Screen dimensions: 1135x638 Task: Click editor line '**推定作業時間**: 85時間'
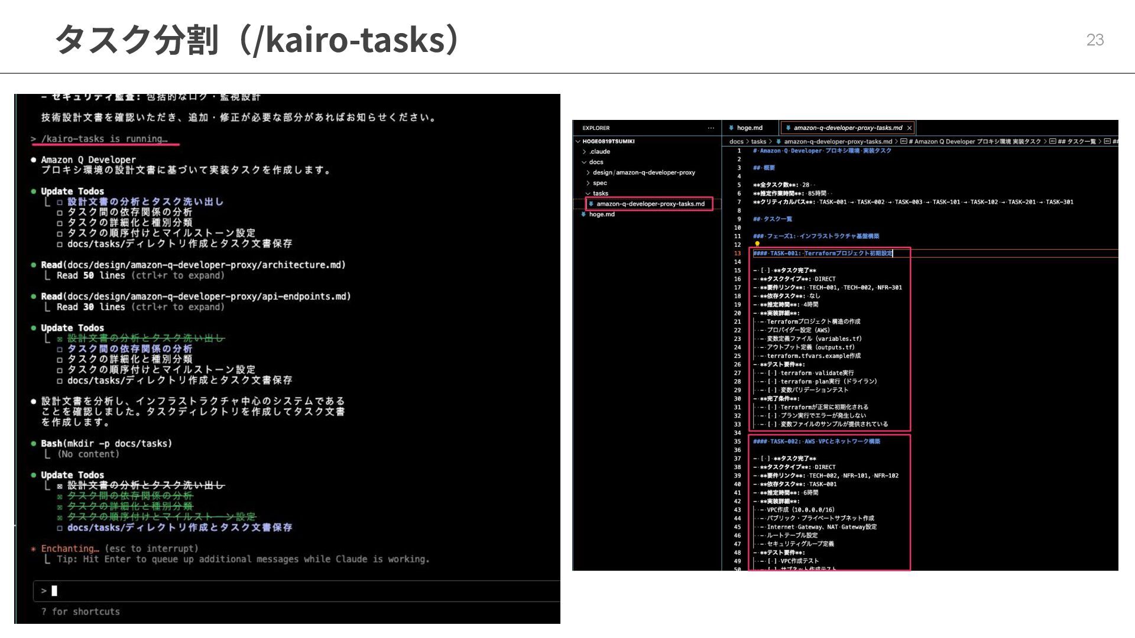pos(790,193)
